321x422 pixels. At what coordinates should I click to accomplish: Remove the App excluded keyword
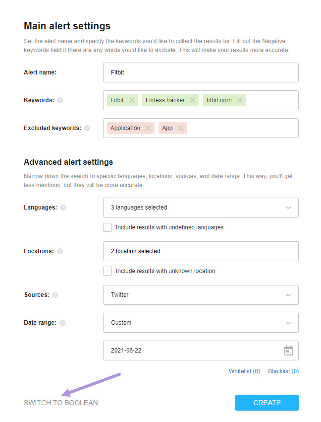(180, 128)
